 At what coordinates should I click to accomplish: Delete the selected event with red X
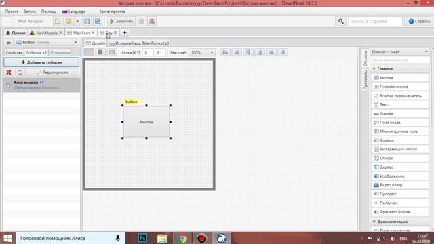pyautogui.click(x=9, y=73)
